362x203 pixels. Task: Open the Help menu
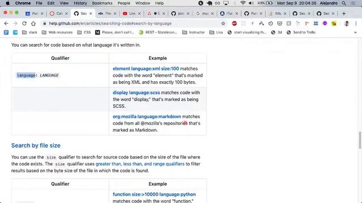click(160, 3)
